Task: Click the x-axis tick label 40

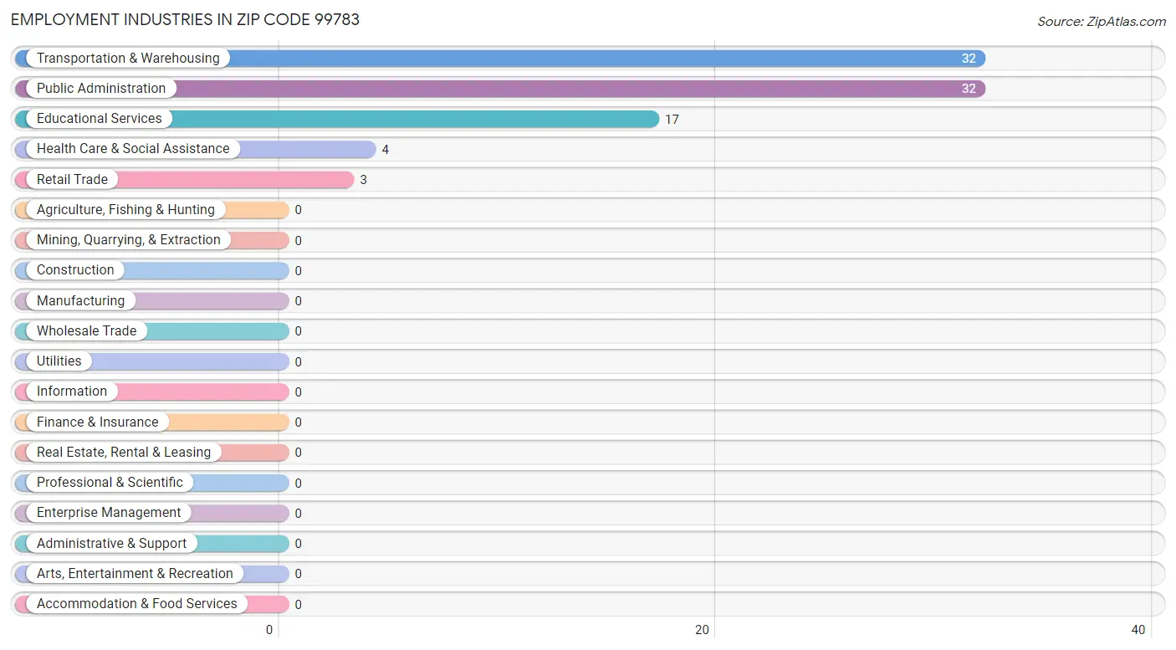Action: (x=1138, y=630)
